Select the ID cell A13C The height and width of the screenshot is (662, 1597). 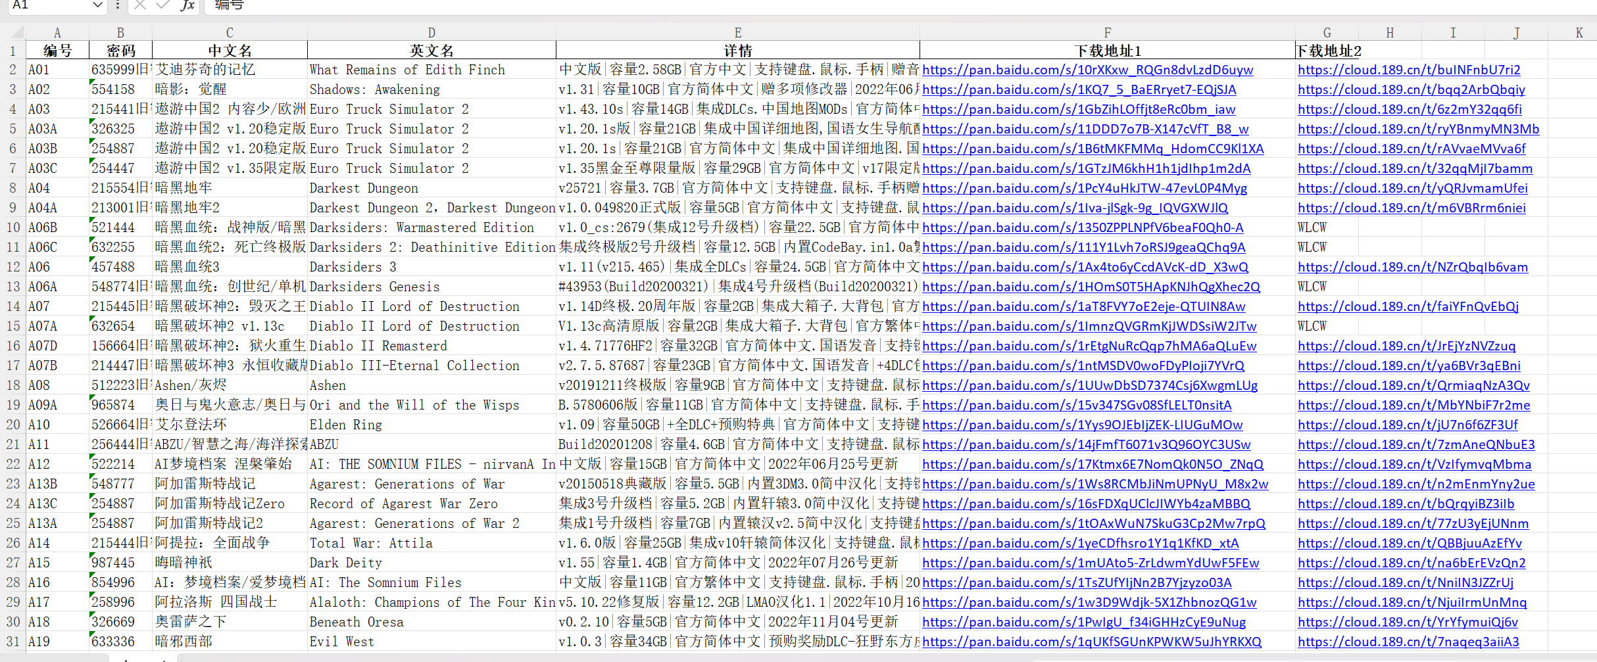click(57, 504)
